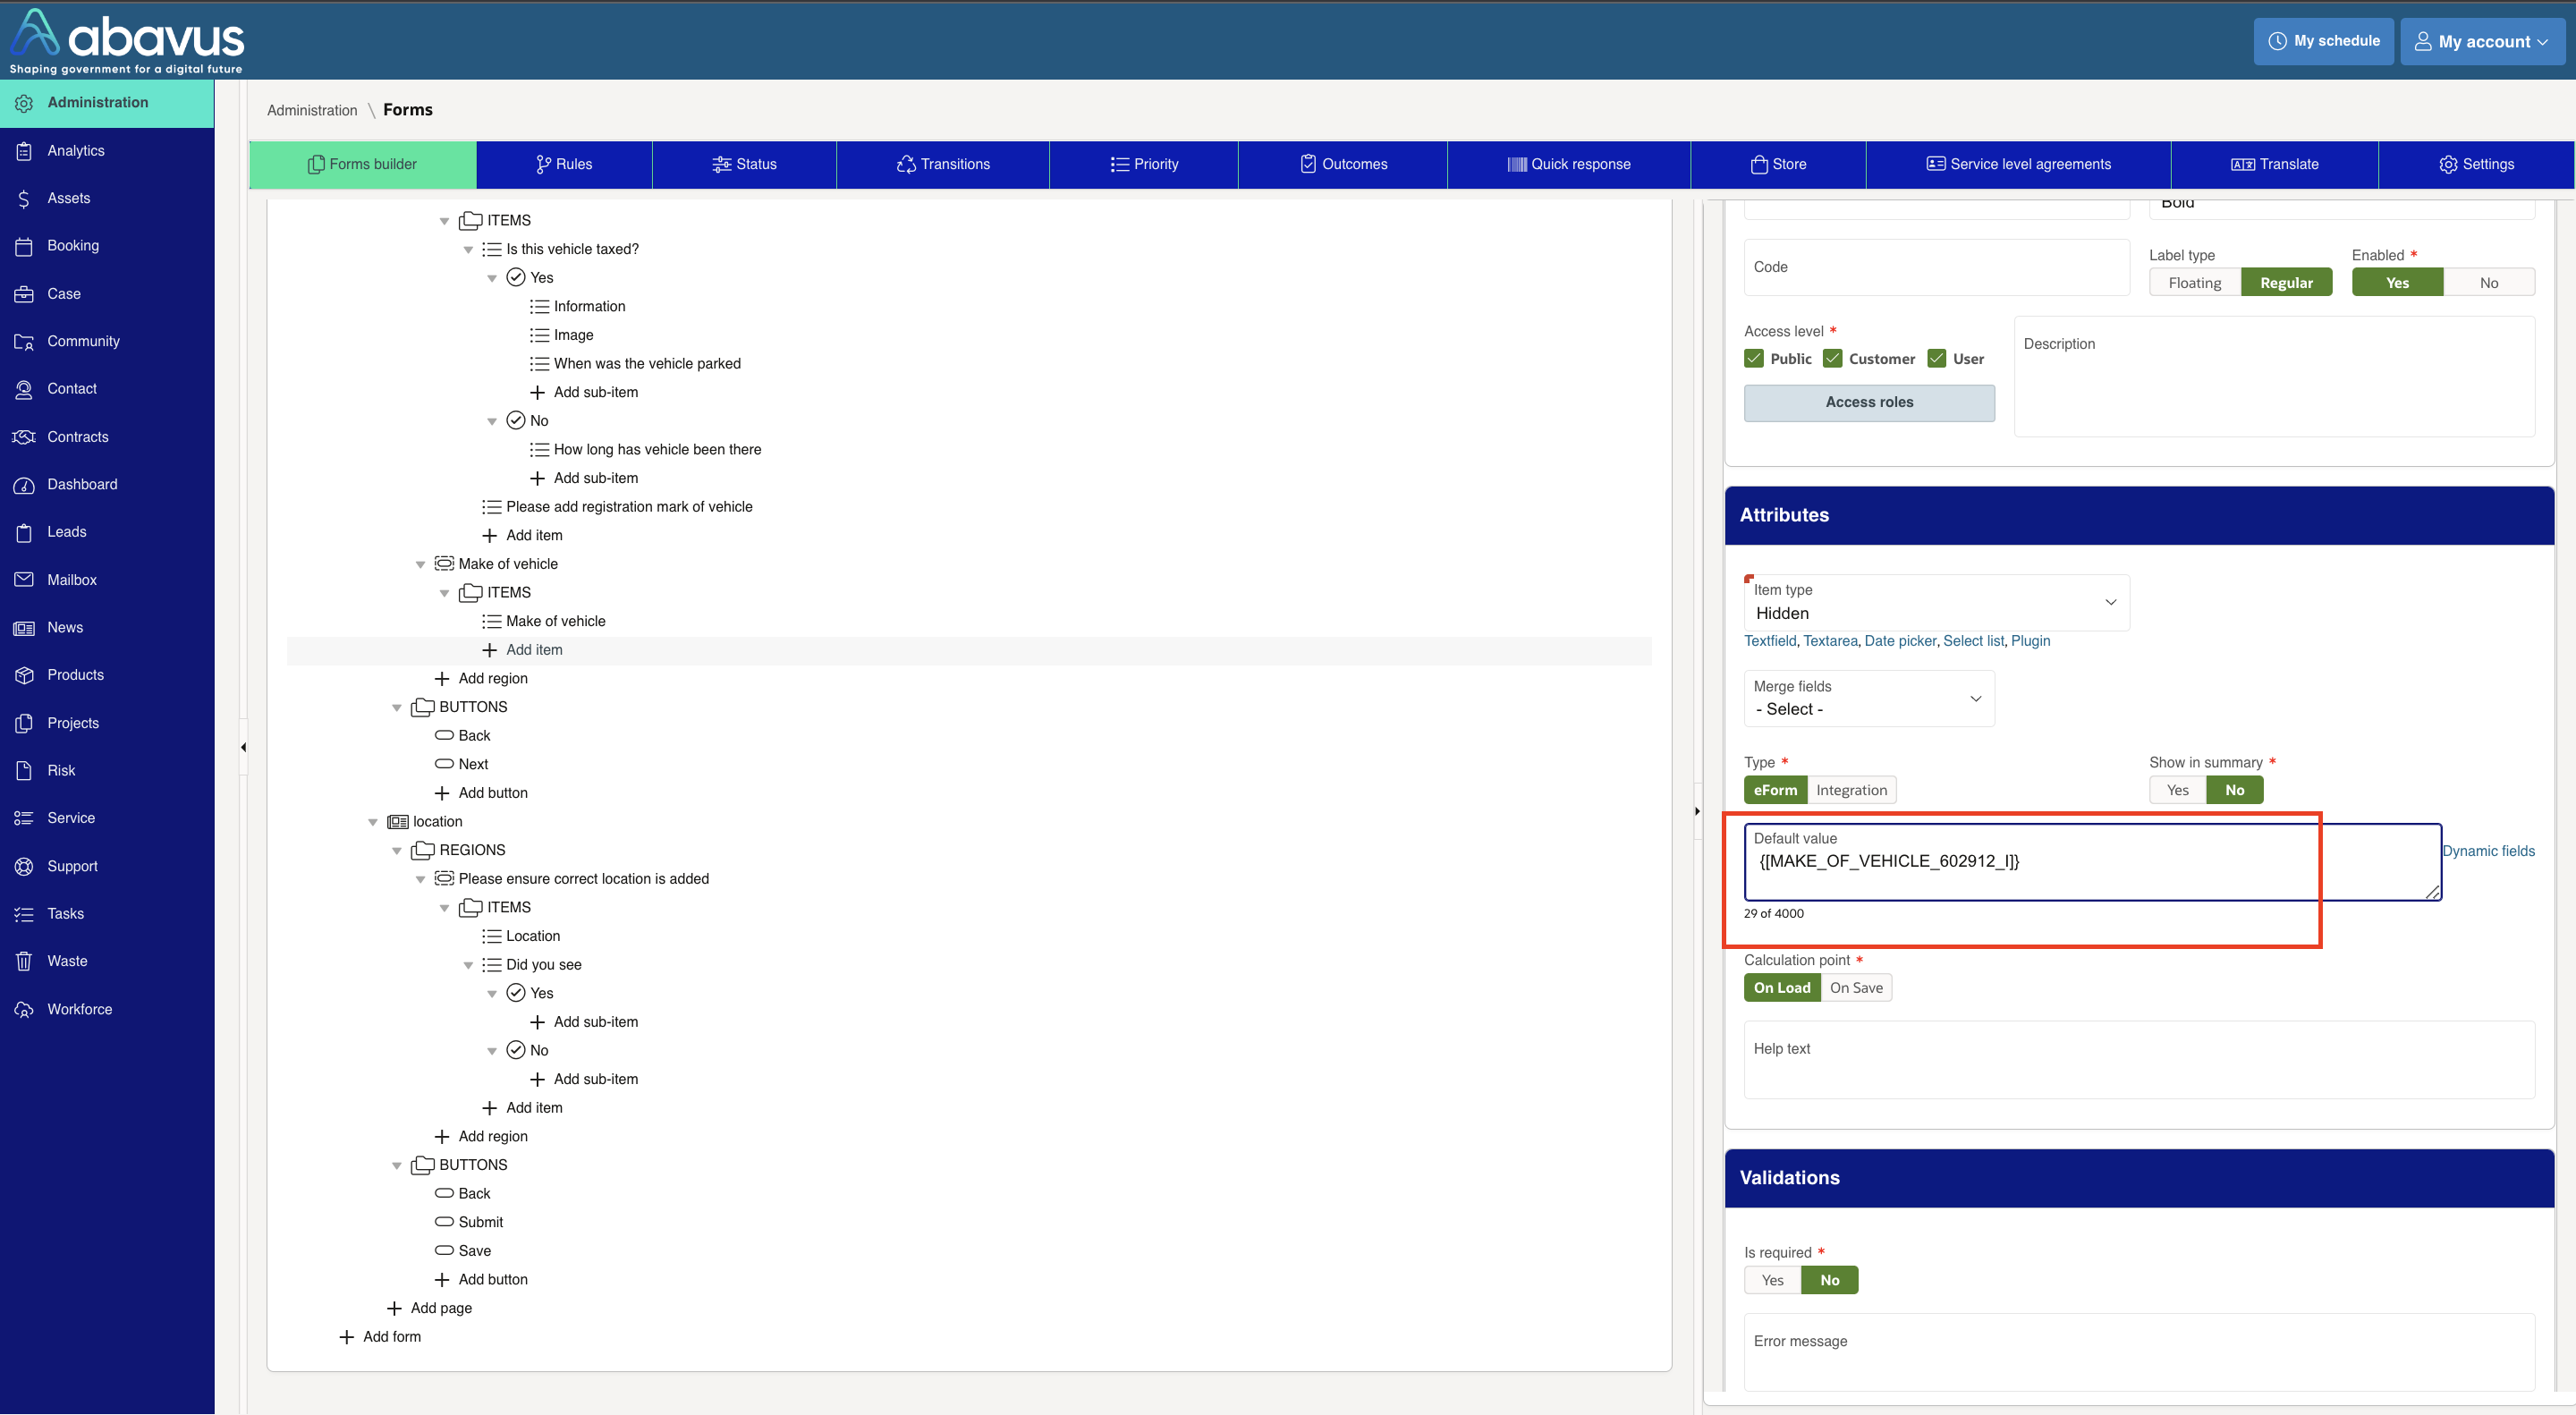This screenshot has height=1415, width=2576.
Task: Click the Waste trash bin icon
Action: (x=24, y=961)
